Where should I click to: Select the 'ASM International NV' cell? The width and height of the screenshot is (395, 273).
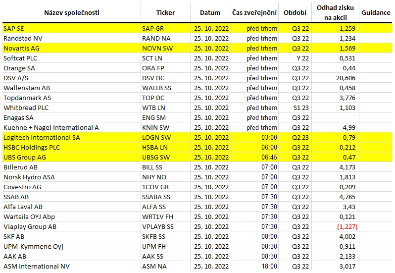click(x=72, y=267)
